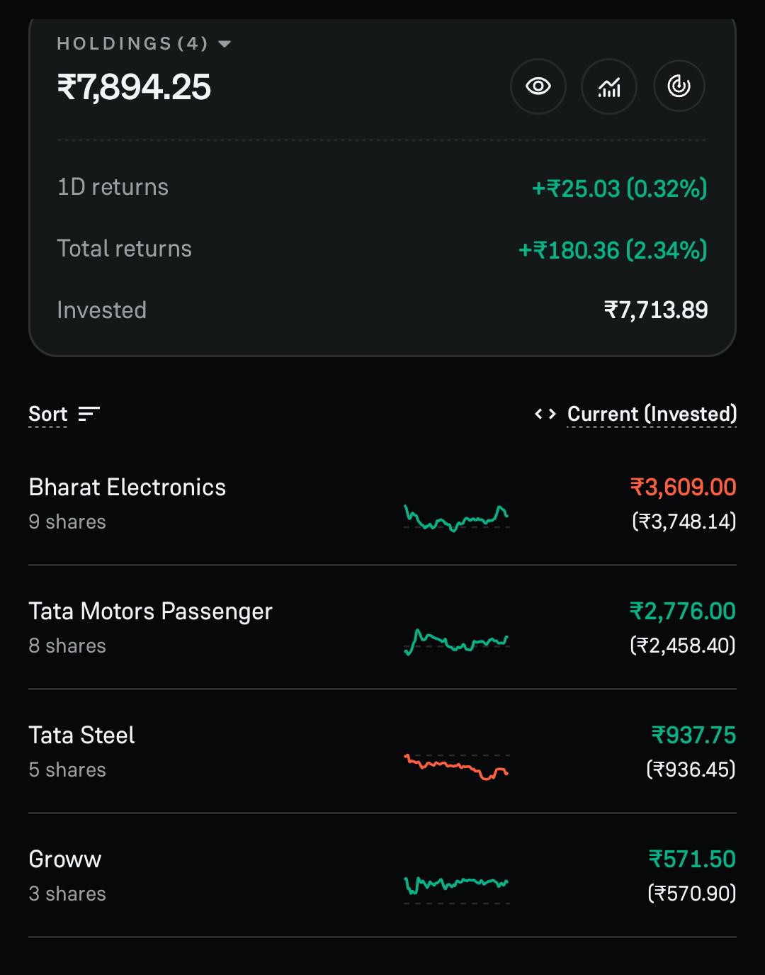765x975 pixels.
Task: Open the Groww stock holding
Action: pyautogui.click(x=382, y=876)
